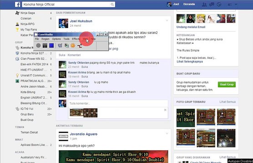Like Sandy Oktavian's 23 menit comment
This screenshot has height=163, width=253.
click(x=85, y=67)
